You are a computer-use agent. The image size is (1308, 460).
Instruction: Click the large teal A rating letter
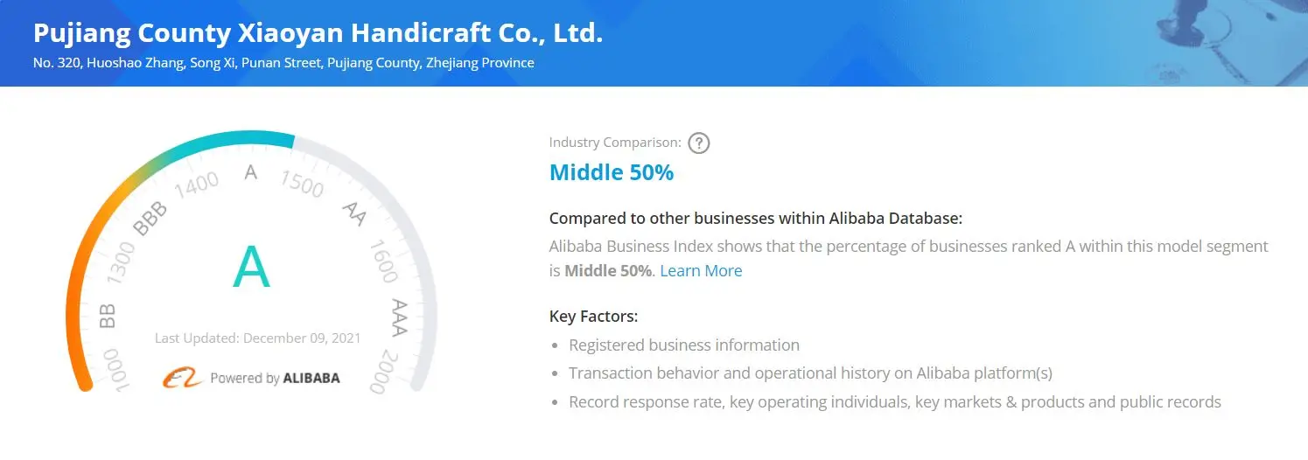(x=251, y=268)
